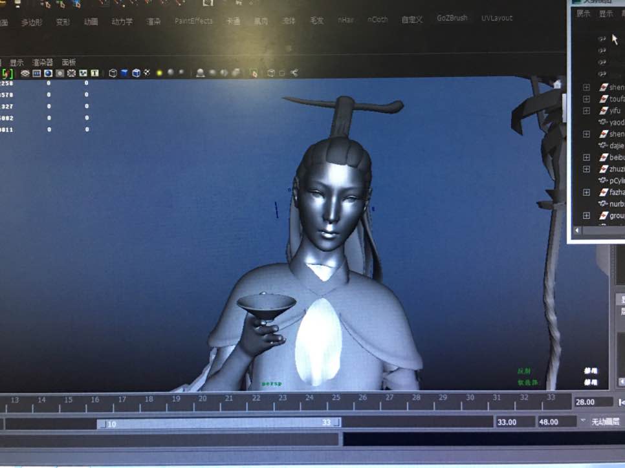Click the select camera icon in panel toolbar
The image size is (625, 468).
pos(7,73)
